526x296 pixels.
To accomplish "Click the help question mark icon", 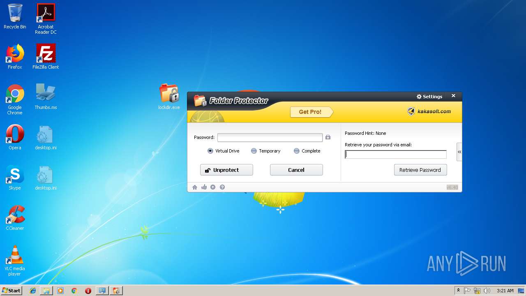I will tap(222, 187).
